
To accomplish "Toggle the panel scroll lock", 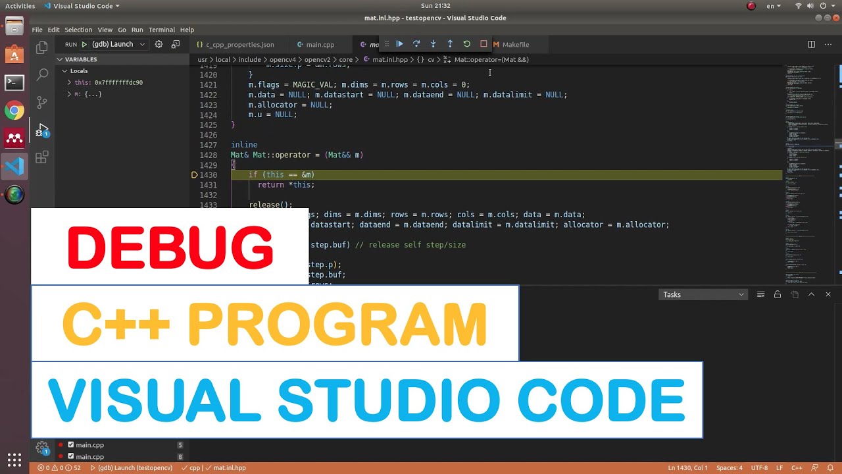I will tap(778, 294).
